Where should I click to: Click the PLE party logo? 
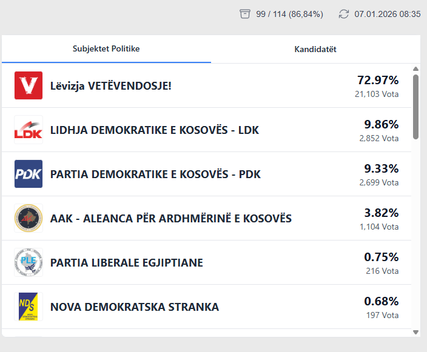coord(29,262)
